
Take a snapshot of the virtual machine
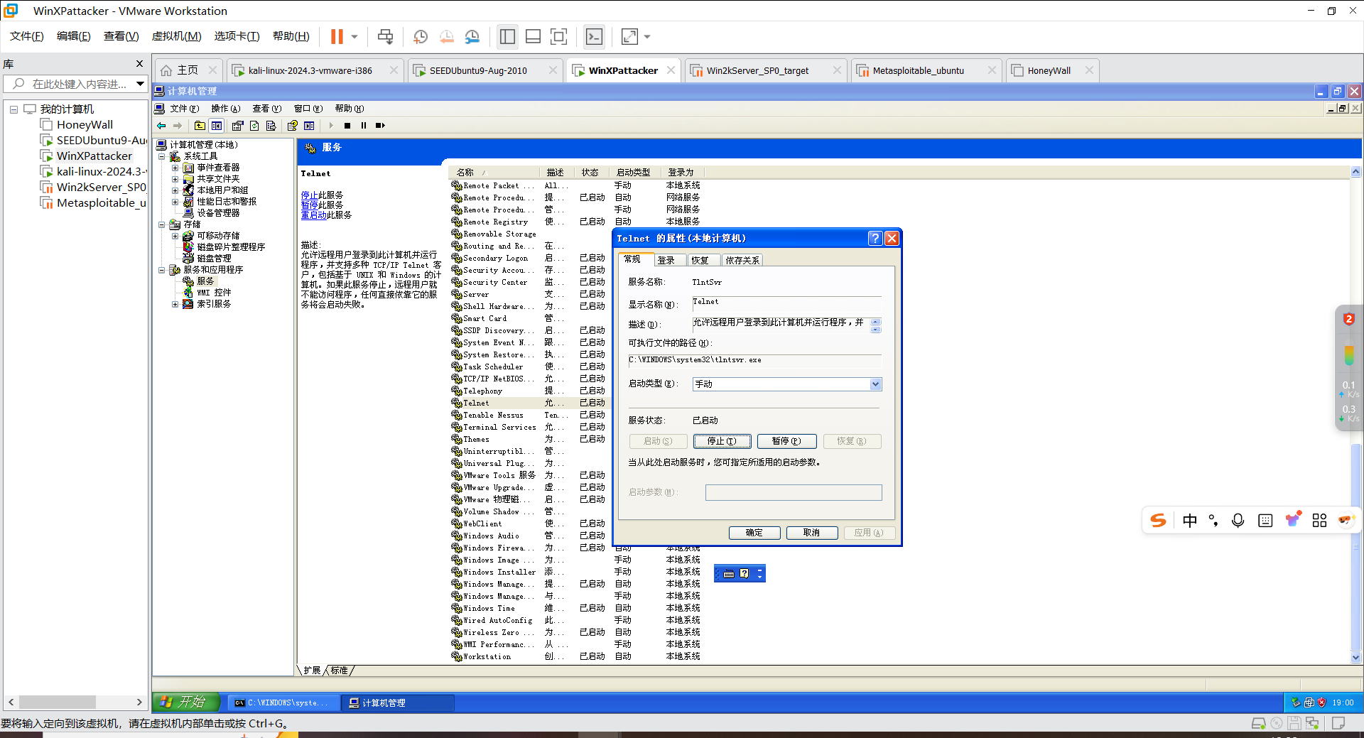(421, 36)
